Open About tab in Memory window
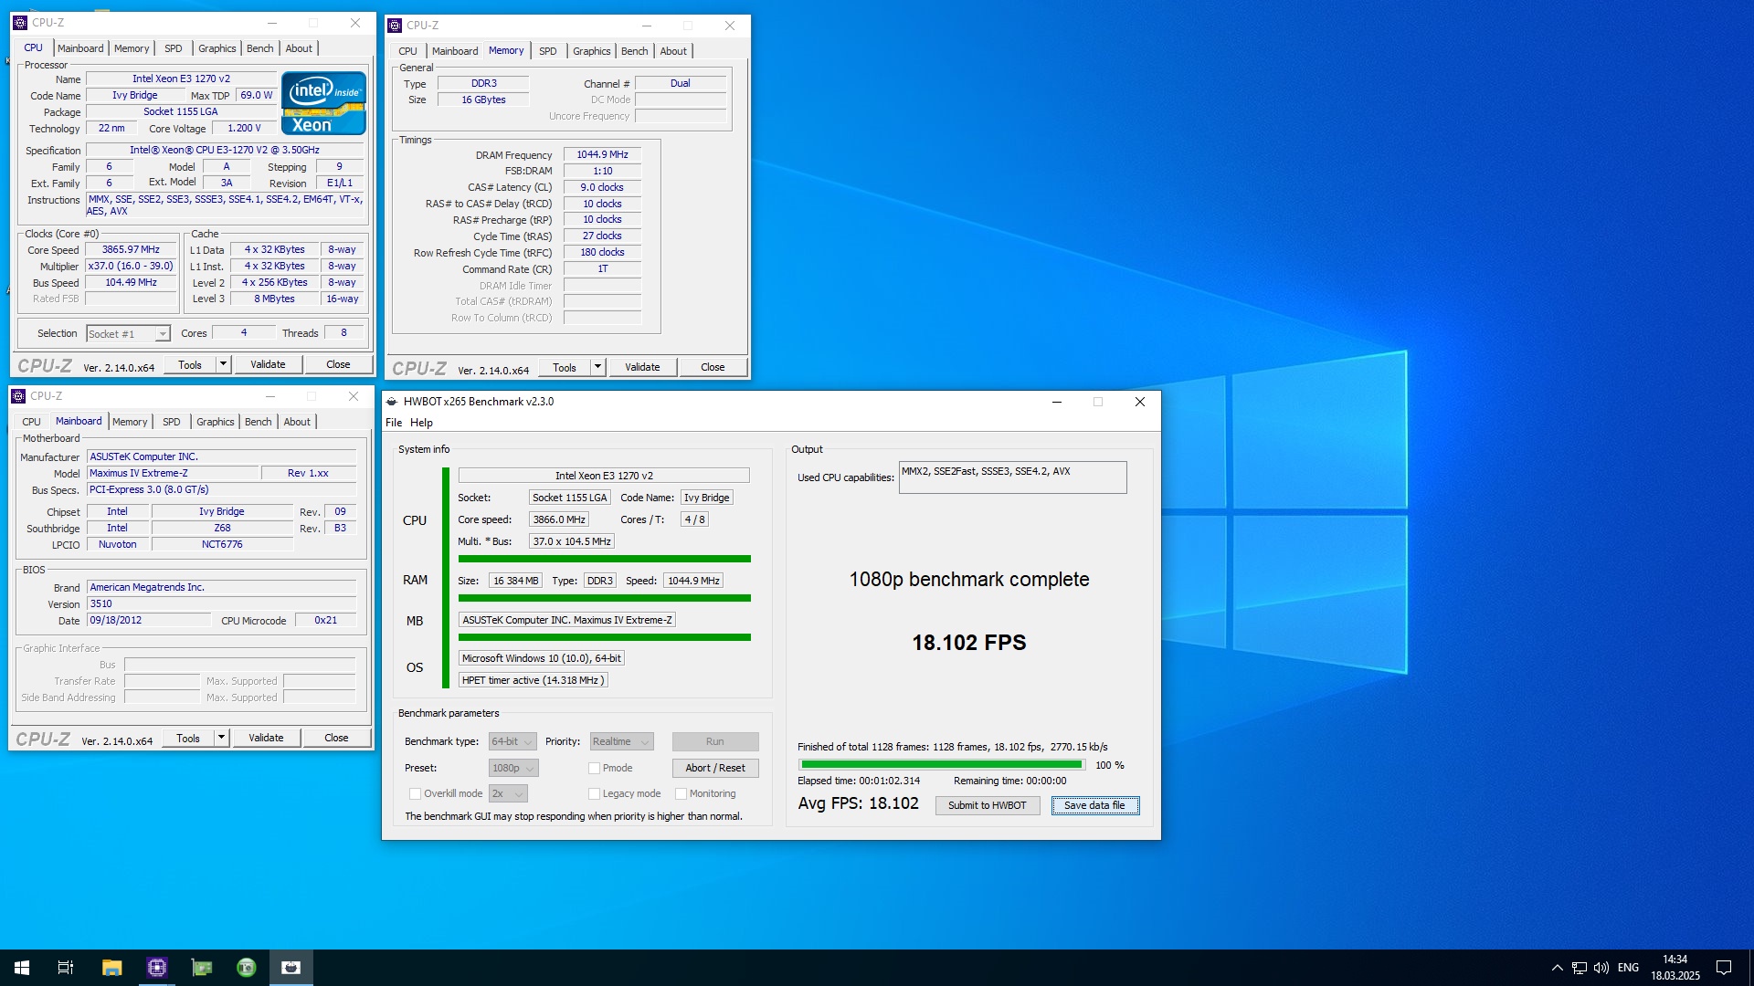 coord(673,51)
